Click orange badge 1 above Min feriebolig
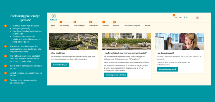215x102 pixels. [61, 22]
